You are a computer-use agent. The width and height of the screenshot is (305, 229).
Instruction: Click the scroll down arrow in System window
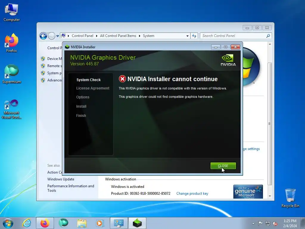tap(270, 196)
